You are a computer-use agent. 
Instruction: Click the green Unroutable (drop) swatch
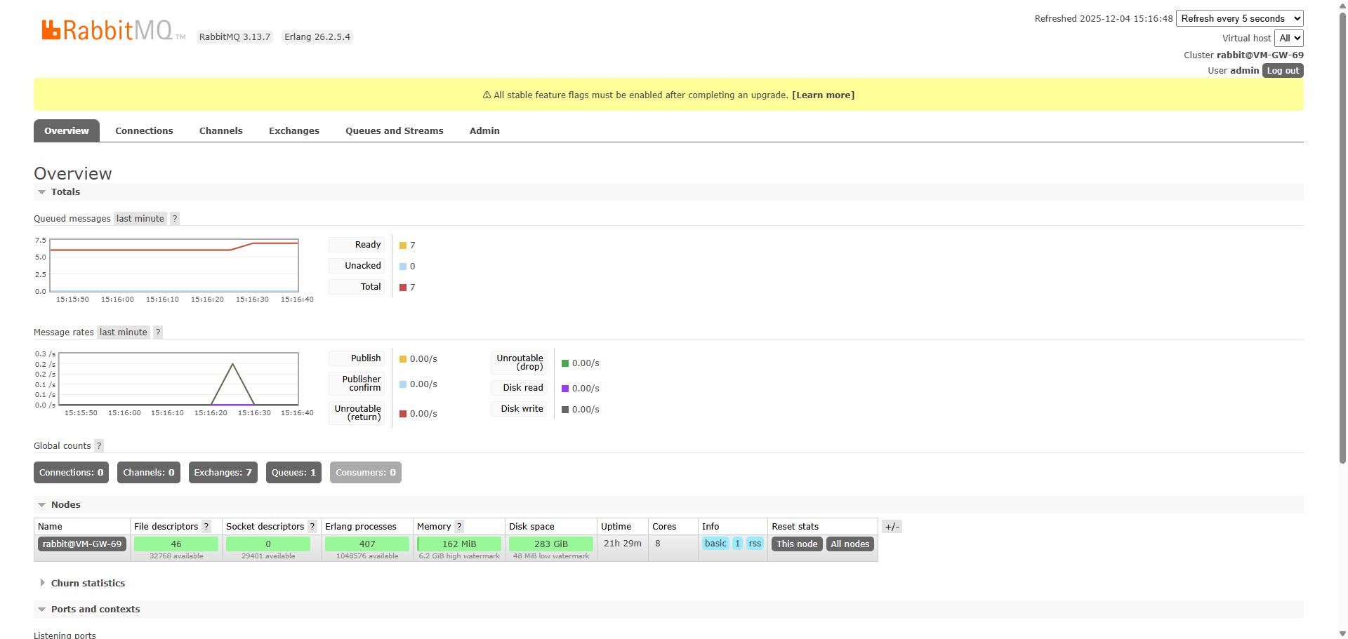565,363
